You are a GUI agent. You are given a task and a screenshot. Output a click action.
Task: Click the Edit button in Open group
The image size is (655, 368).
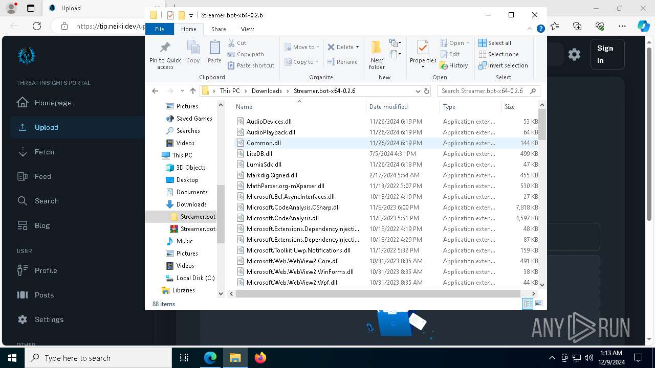click(450, 54)
